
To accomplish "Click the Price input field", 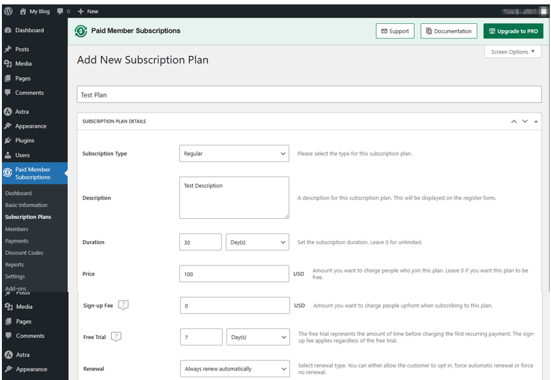I will point(234,274).
